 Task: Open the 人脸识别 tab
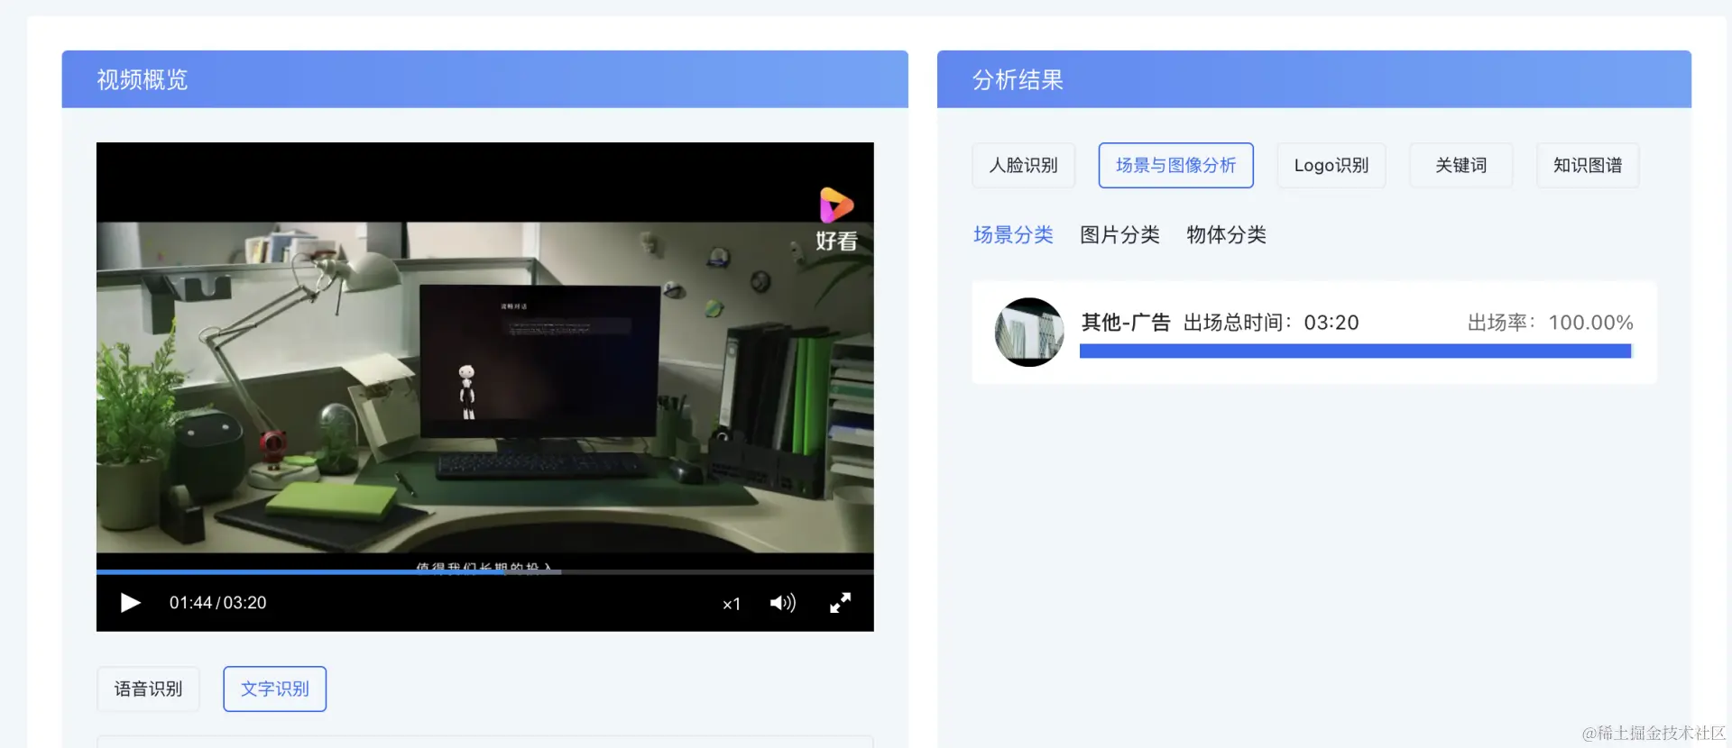[1023, 165]
